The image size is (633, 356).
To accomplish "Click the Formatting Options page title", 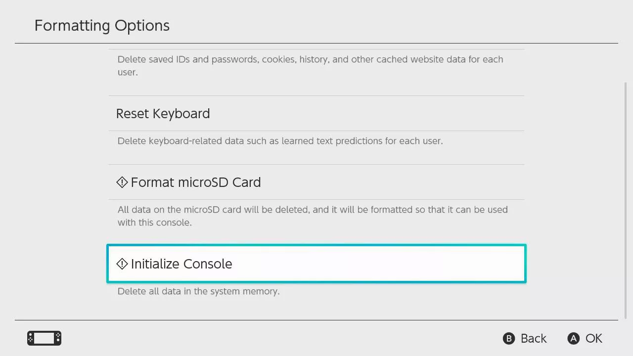I will point(102,25).
